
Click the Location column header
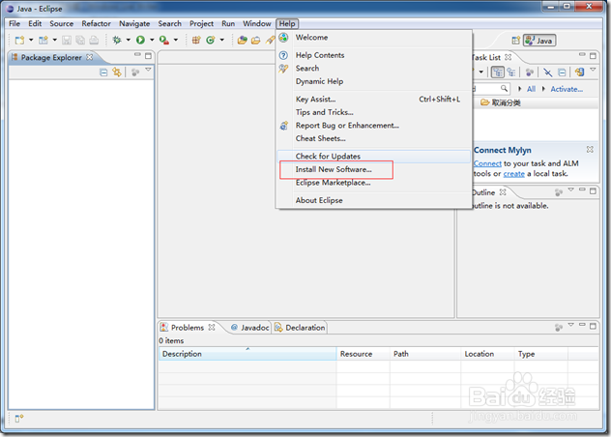tap(487, 354)
